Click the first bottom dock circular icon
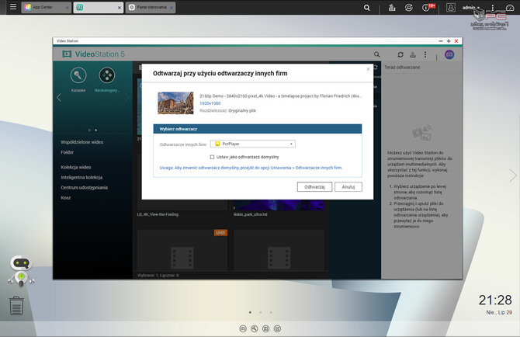Image resolution: width=520 pixels, height=337 pixels. click(243, 328)
